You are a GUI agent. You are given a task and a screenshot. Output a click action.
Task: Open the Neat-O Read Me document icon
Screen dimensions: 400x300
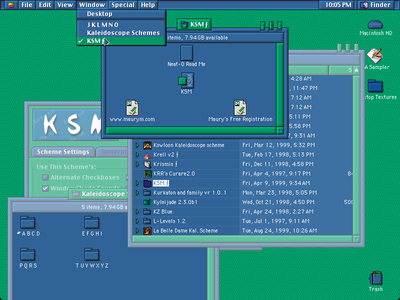[186, 53]
